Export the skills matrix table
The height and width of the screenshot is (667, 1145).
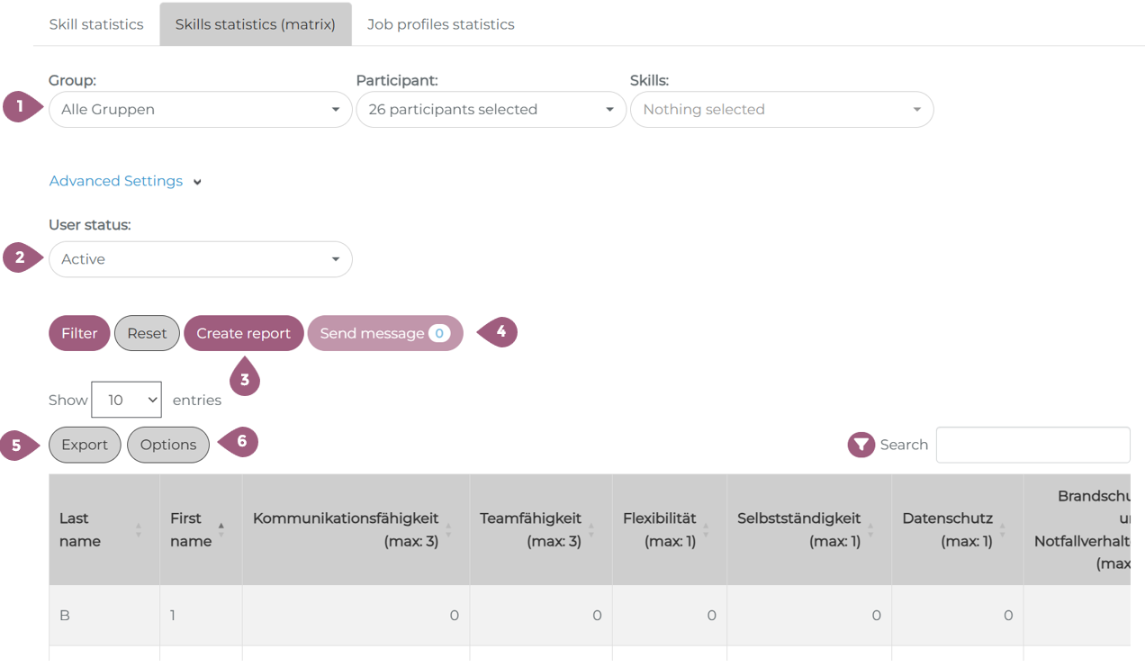85,445
